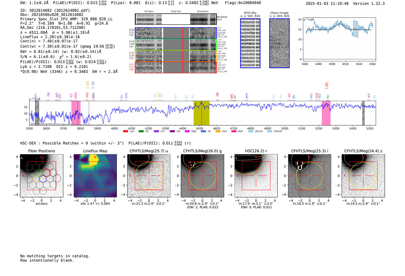The height and width of the screenshot is (276, 405).
Task: Click the gray hatched band near 3550
Action: (x=37, y=113)
